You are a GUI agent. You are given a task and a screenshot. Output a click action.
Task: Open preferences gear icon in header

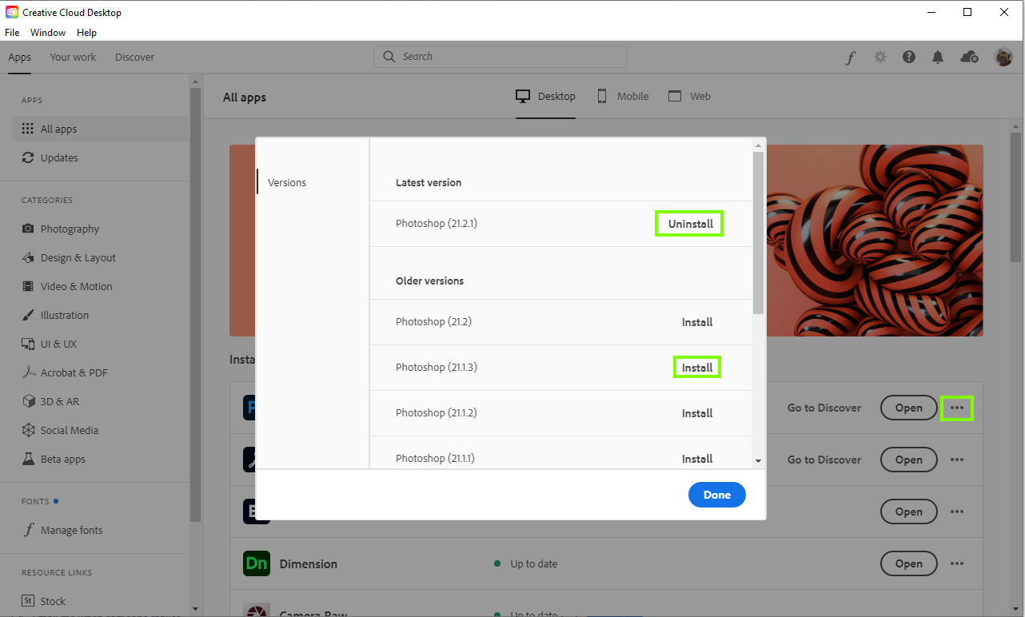coord(880,58)
